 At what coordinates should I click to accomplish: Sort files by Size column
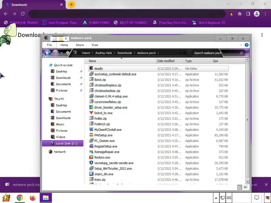click(215, 61)
